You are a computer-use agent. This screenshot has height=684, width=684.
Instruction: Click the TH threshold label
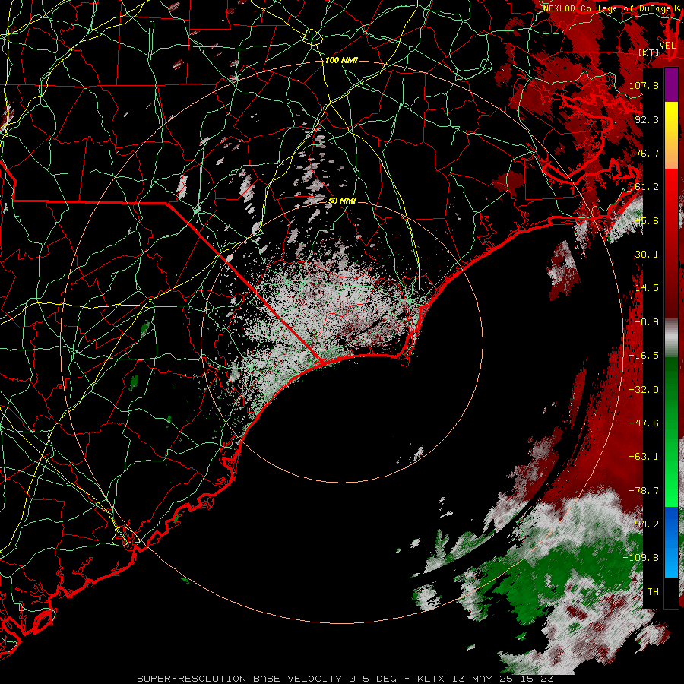point(653,592)
